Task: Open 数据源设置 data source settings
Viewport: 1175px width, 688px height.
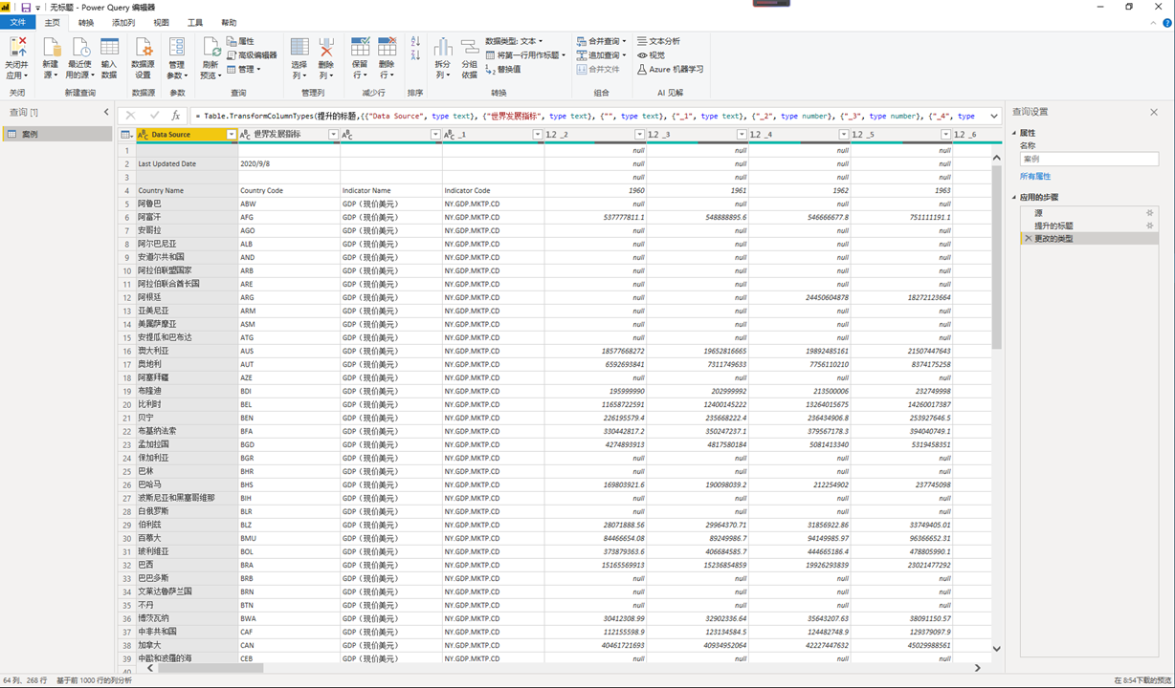Action: (143, 48)
